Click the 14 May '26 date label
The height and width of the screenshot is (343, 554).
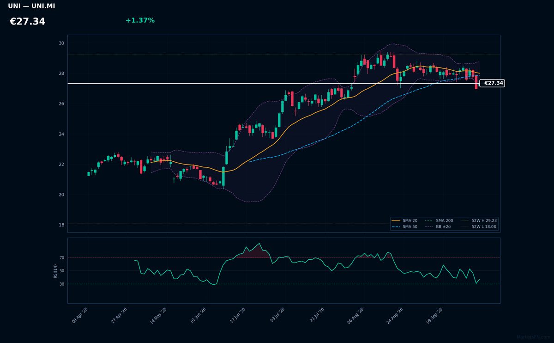[158, 316]
